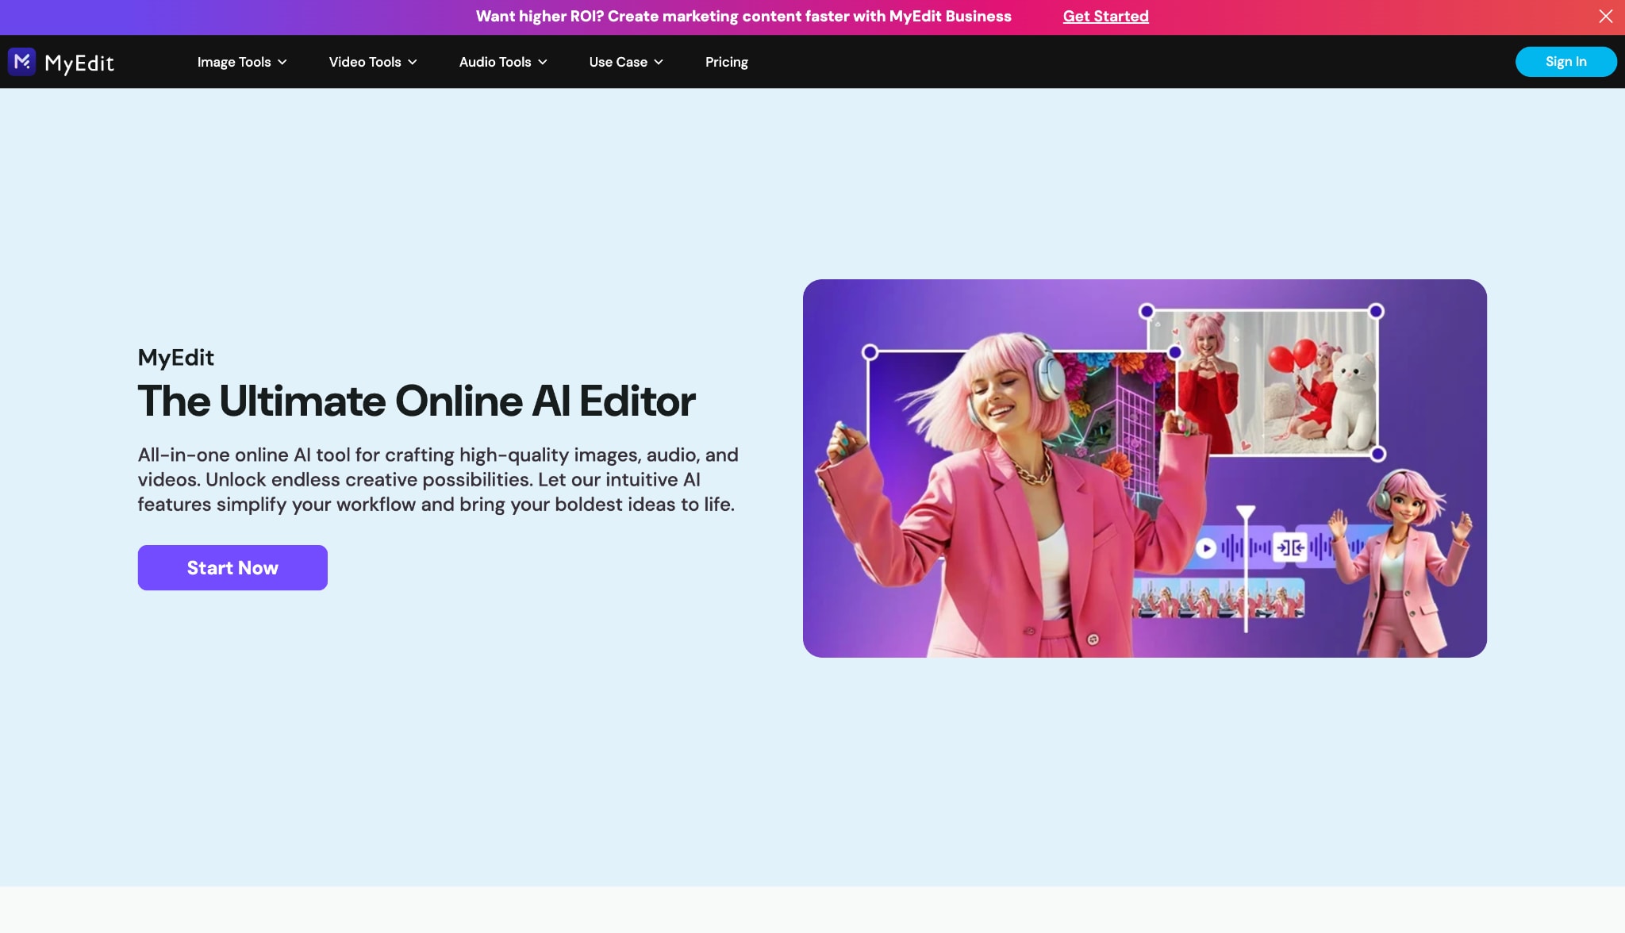Click the banner text about MyEdit Business
Viewport: 1625px width, 933px height.
click(743, 16)
